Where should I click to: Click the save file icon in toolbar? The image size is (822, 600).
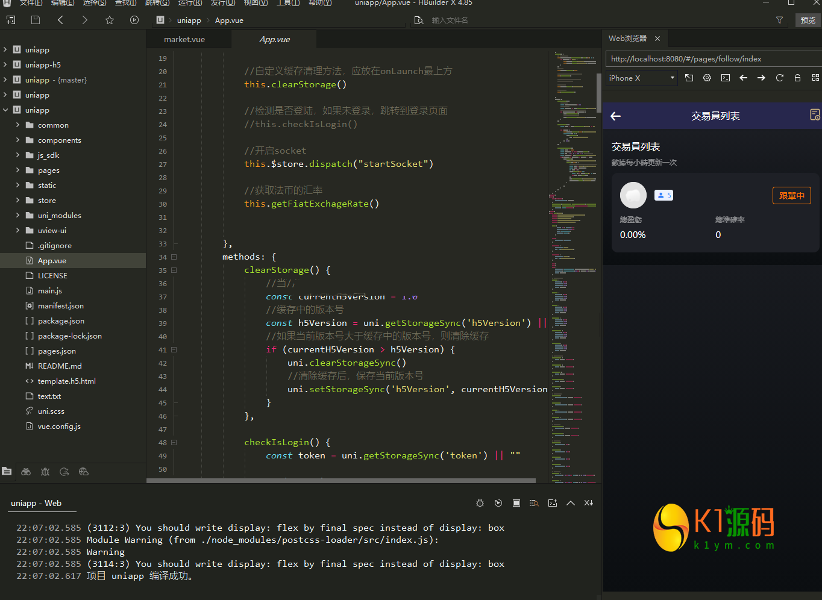tap(36, 20)
